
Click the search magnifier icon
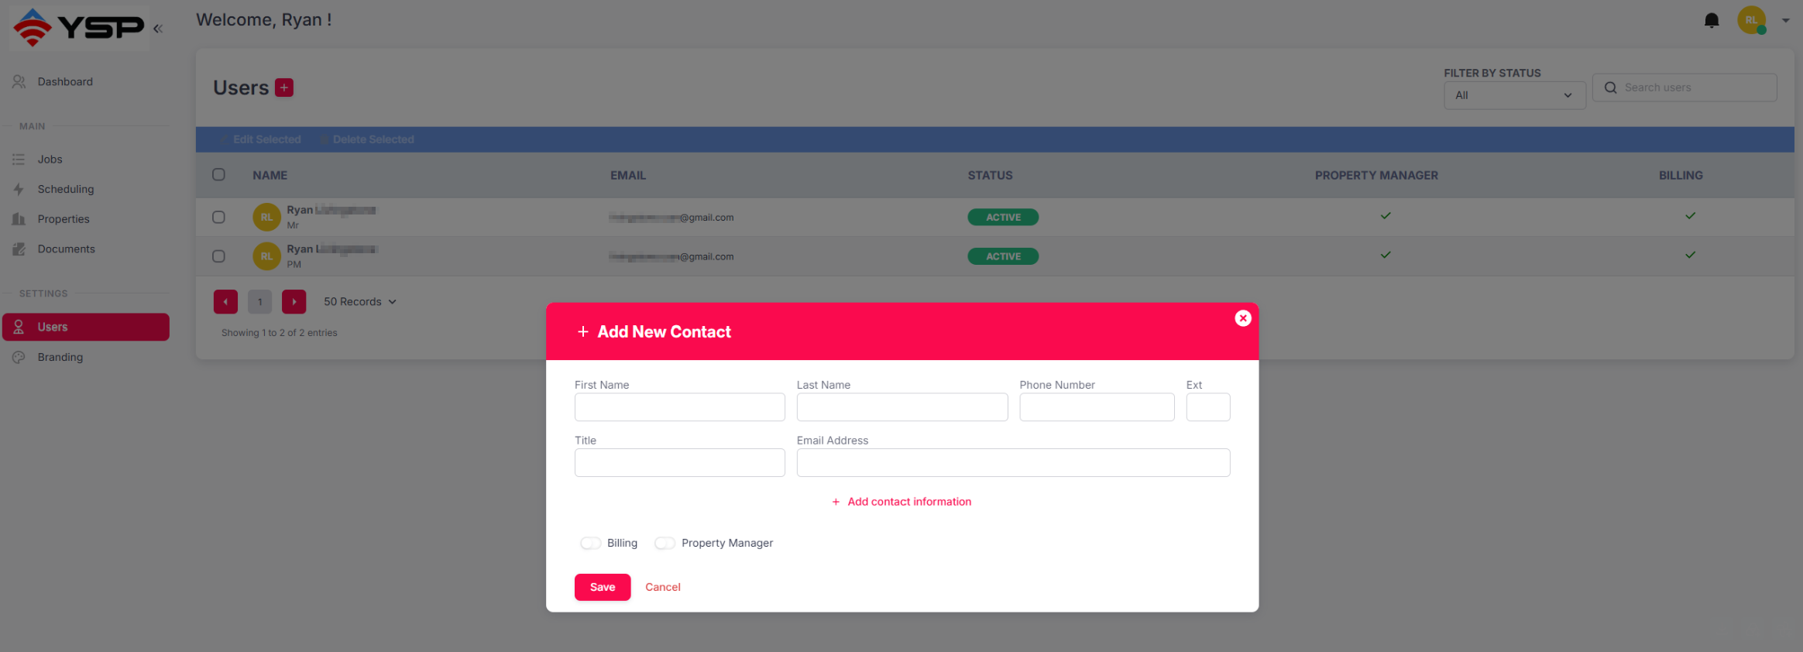tap(1610, 88)
